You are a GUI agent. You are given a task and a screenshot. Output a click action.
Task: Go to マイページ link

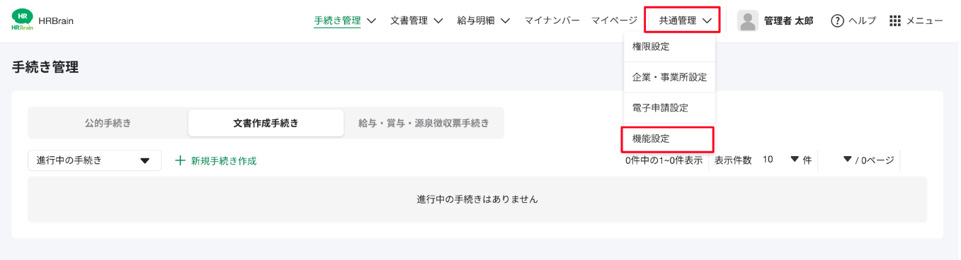pos(614,20)
